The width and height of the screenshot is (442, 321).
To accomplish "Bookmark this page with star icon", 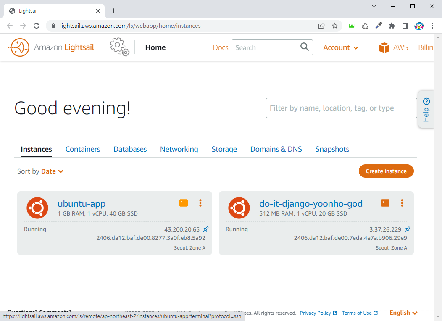I will 334,26.
